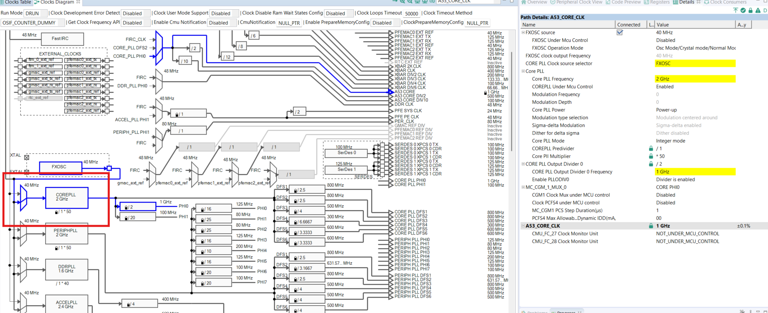Click the Core PLL Mode 'Integer mode' value
This screenshot has width=768, height=313.
tap(670, 141)
